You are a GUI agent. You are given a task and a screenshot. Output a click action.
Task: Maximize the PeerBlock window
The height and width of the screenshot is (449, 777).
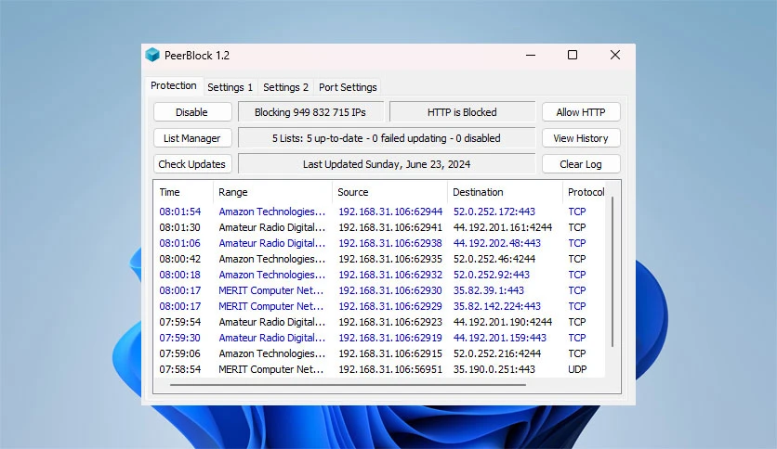coord(573,55)
